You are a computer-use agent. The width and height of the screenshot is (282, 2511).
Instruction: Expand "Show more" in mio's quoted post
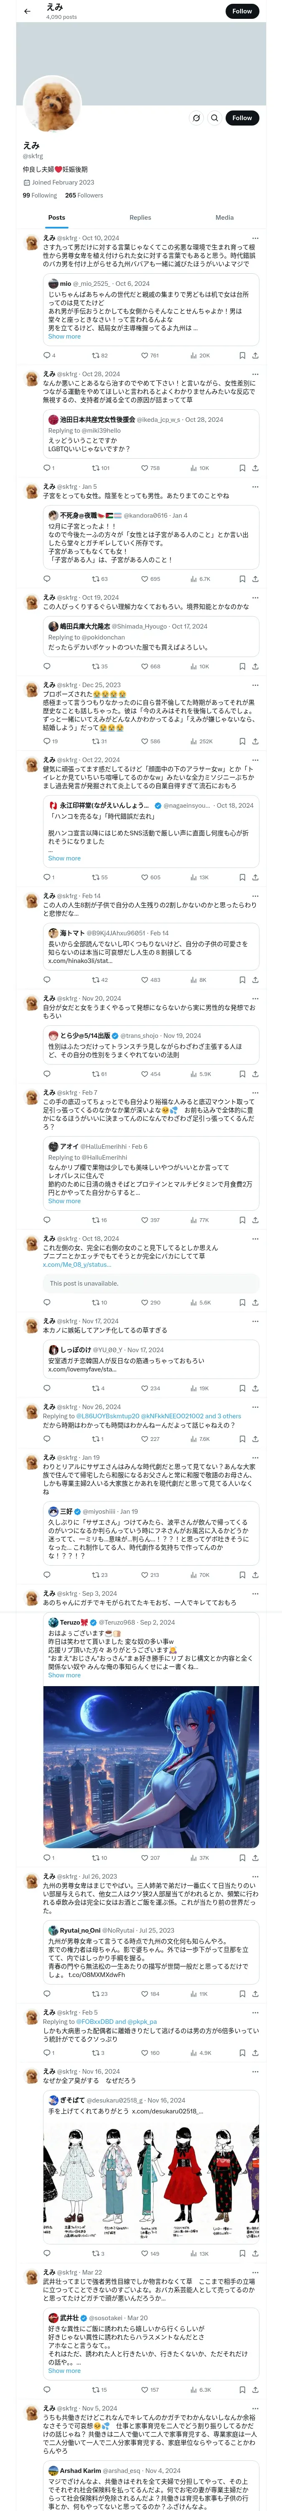click(x=64, y=336)
